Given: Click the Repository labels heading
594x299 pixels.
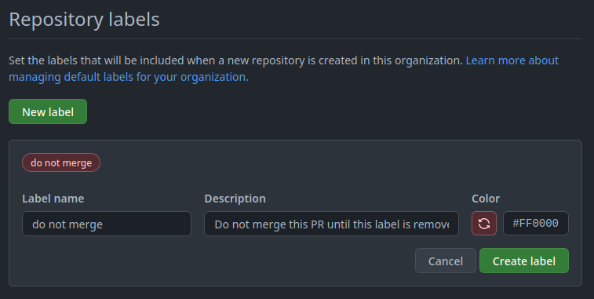Looking at the screenshot, I should (84, 20).
